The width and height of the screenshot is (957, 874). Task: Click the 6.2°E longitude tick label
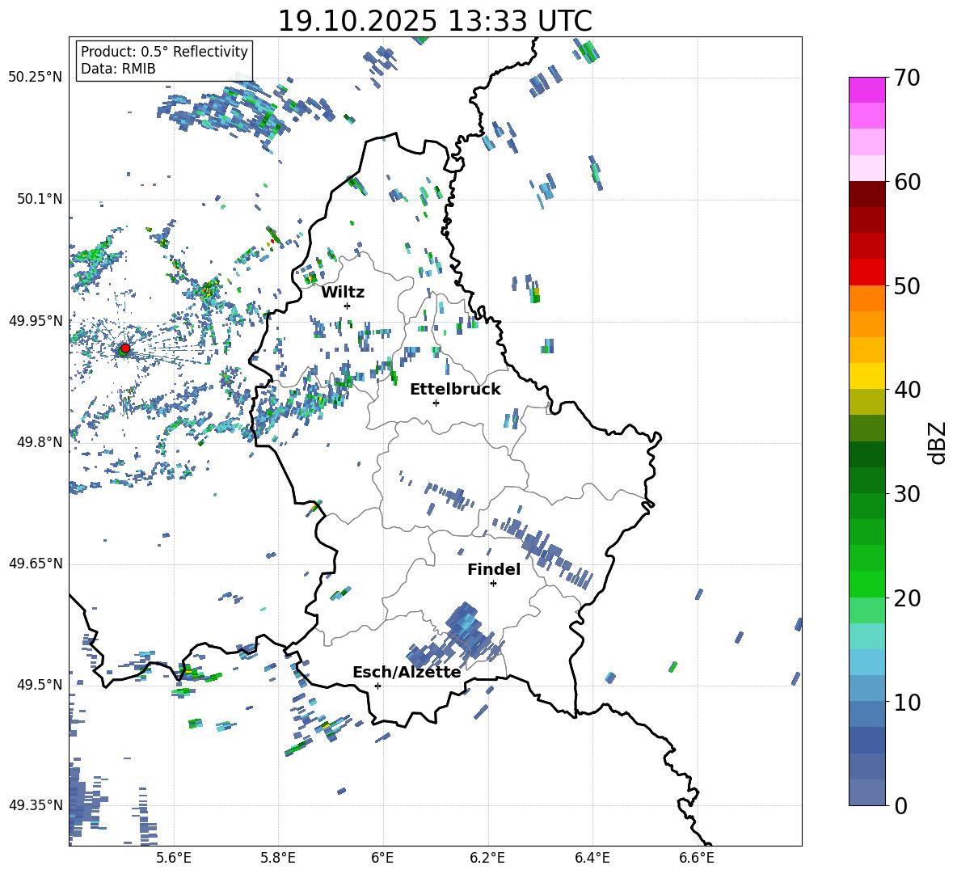click(488, 858)
